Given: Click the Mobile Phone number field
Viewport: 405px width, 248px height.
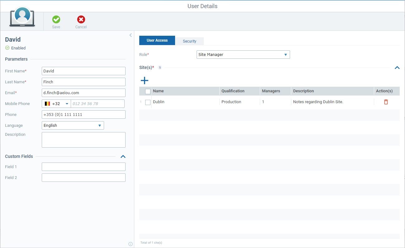Looking at the screenshot, I should click(x=98, y=103).
